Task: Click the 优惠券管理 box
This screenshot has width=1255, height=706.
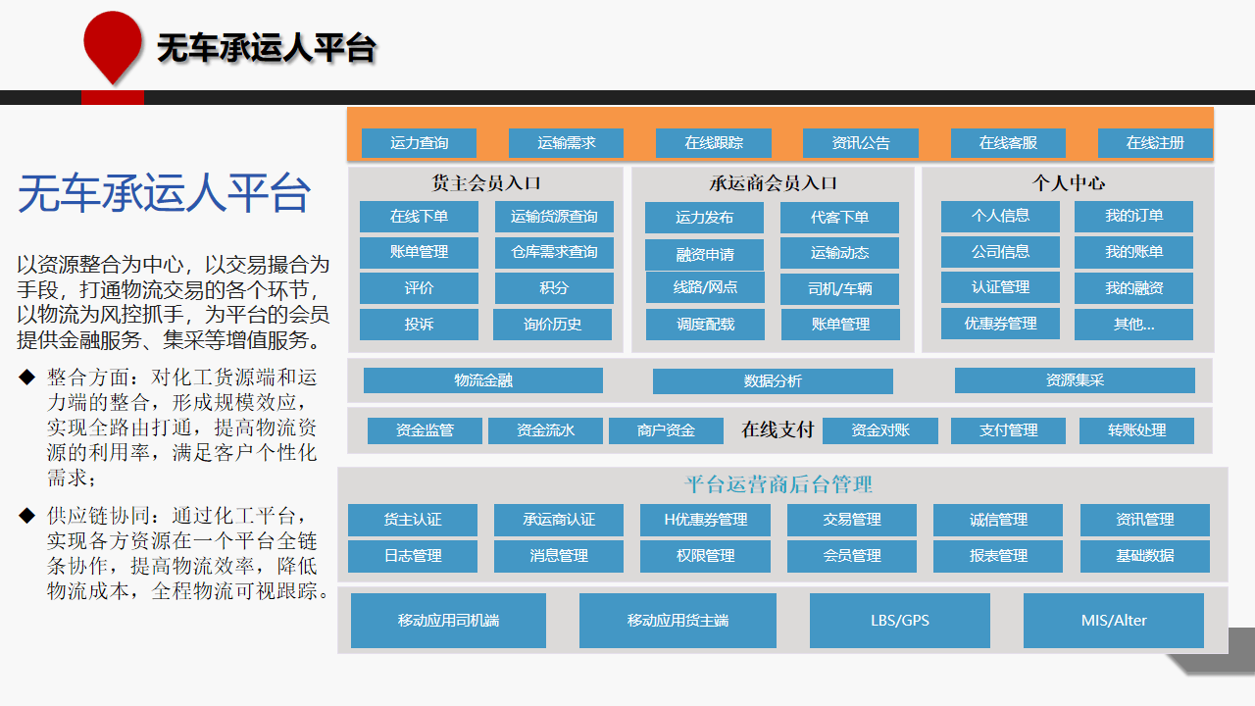Action: tap(1000, 324)
